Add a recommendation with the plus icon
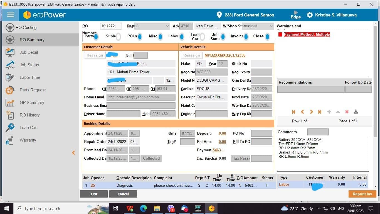The height and width of the screenshot is (214, 380). [329, 112]
